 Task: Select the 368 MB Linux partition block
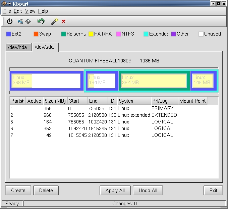[x=46, y=81]
